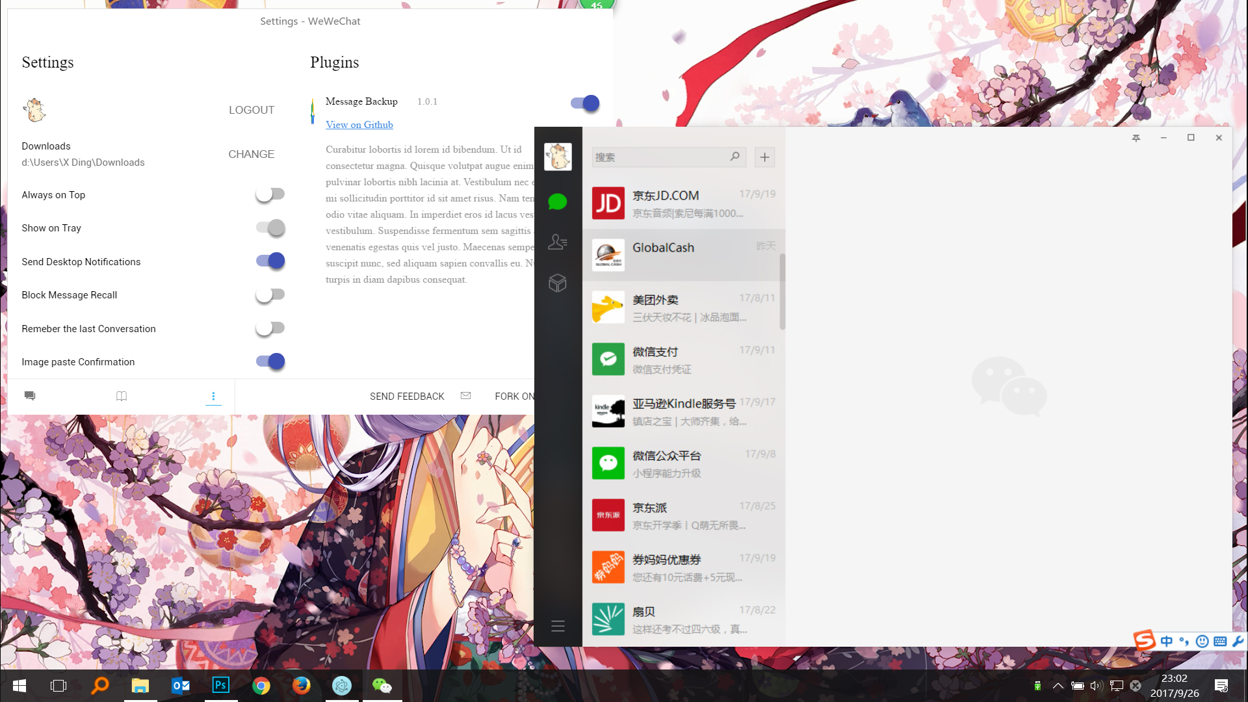Enable Always on Top
Image resolution: width=1248 pixels, height=702 pixels.
270,194
